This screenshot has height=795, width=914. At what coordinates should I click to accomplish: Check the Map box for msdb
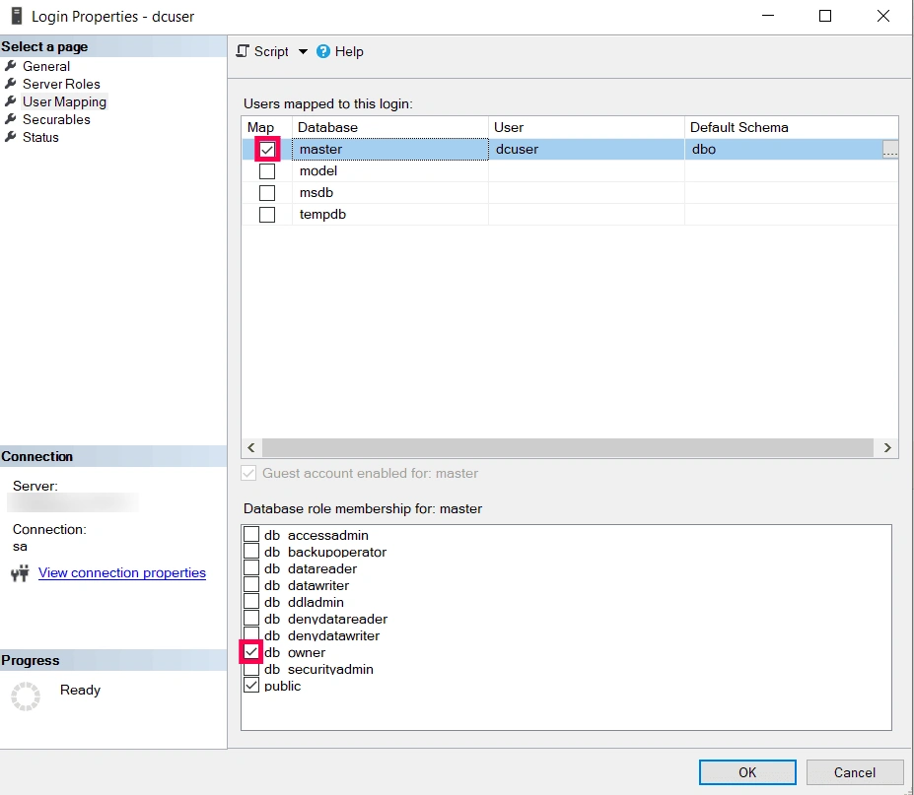pos(267,193)
